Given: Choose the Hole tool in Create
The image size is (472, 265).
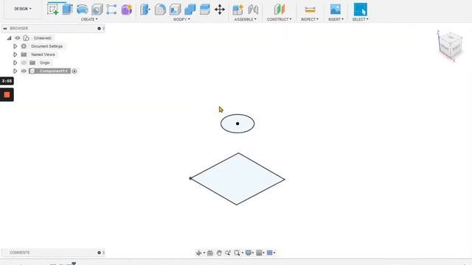Looking at the screenshot, I should [x=97, y=10].
